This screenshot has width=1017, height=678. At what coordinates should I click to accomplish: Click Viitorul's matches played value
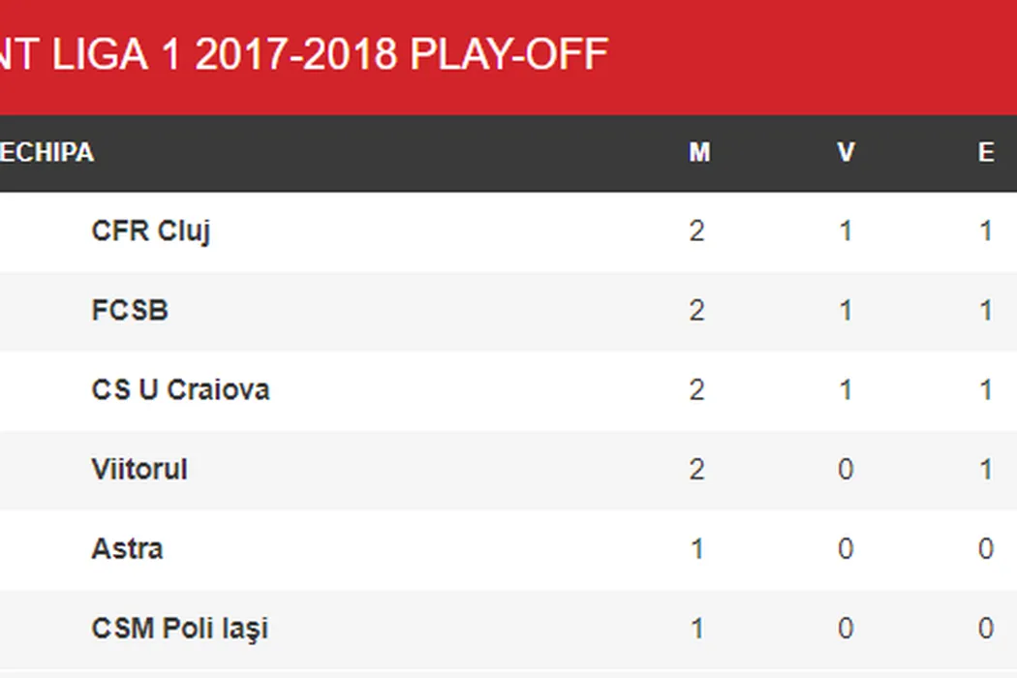coord(697,470)
